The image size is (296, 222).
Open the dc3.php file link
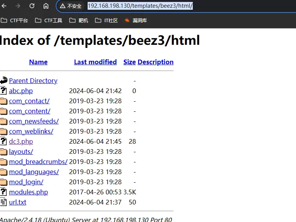(21, 141)
